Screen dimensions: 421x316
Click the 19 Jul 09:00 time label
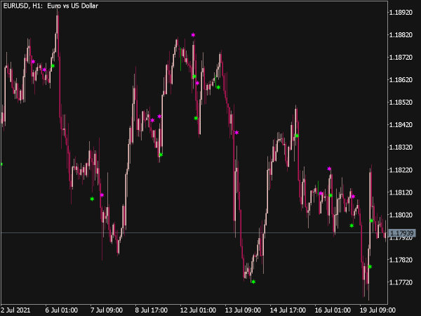tap(377, 310)
